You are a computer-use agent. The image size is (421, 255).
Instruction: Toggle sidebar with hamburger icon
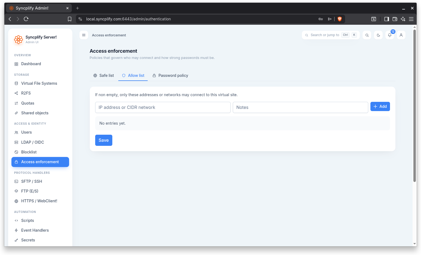click(x=84, y=35)
